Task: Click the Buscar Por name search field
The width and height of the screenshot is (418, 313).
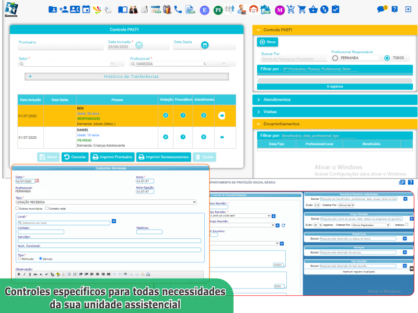Action: [x=293, y=59]
